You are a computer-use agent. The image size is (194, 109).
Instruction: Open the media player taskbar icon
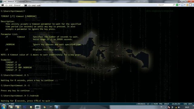coord(18,107)
